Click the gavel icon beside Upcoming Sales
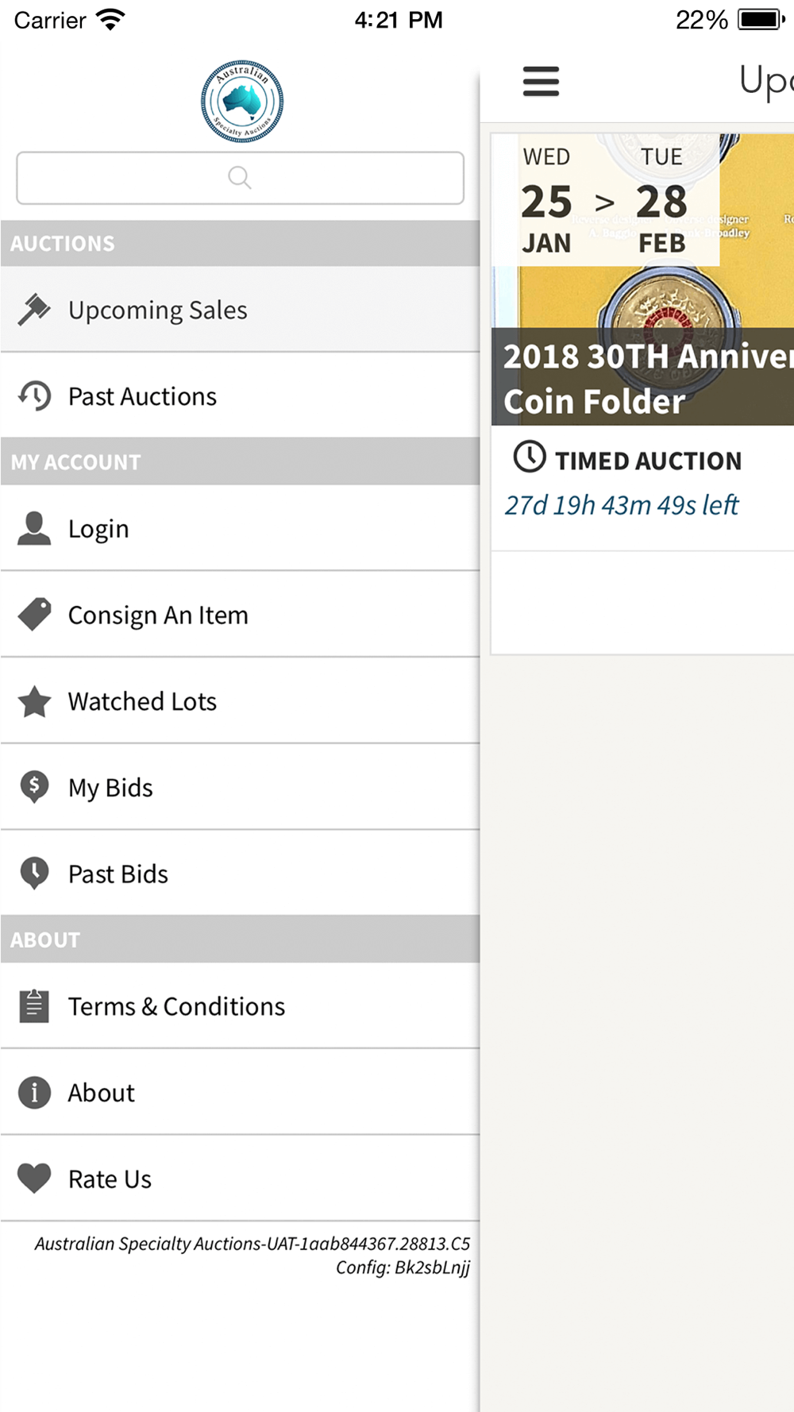The width and height of the screenshot is (794, 1412). [34, 310]
